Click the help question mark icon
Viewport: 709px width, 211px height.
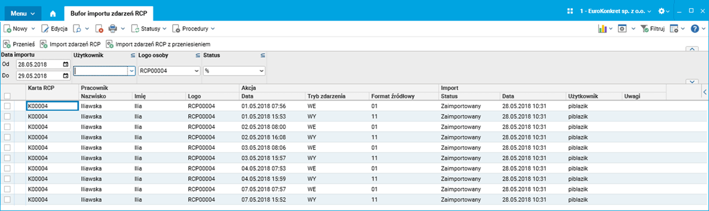695,29
